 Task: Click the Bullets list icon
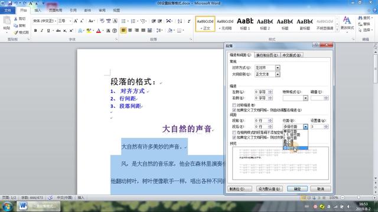click(x=123, y=21)
